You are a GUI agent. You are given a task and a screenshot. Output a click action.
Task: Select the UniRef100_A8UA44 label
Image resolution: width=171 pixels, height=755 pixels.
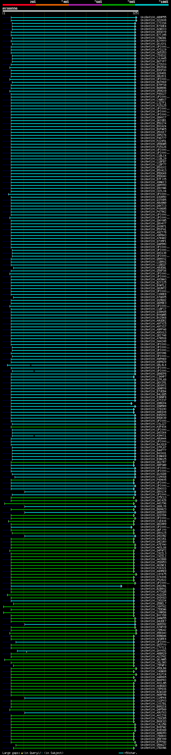pos(153,438)
